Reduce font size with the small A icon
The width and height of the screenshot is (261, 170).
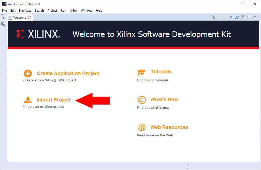pos(231,17)
